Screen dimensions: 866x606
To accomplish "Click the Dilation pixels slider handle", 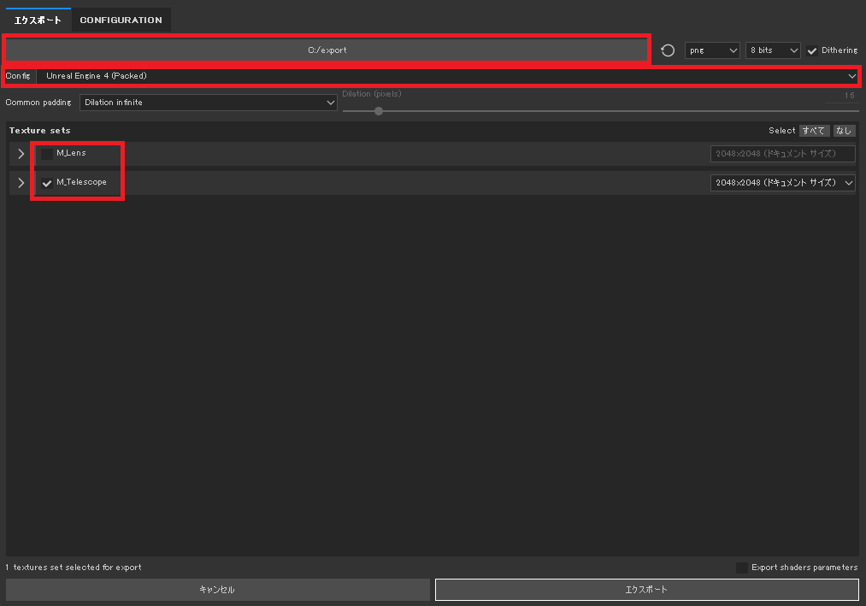I will (379, 111).
